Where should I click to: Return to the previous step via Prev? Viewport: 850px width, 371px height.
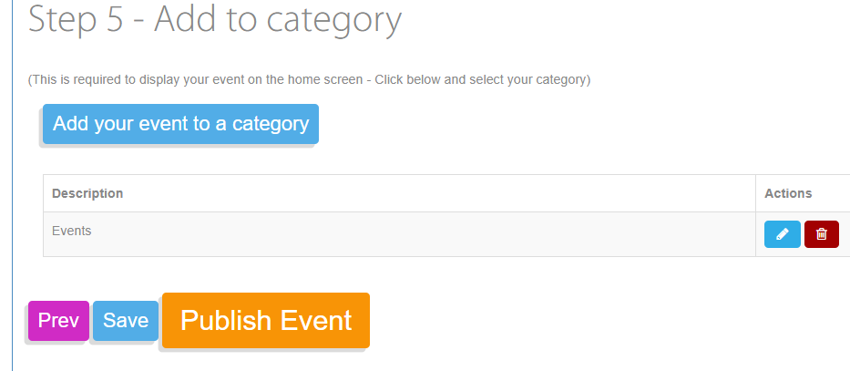click(x=58, y=321)
